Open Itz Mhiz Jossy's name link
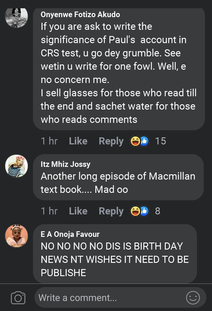Screen dimensions: 212x311 click(x=65, y=164)
